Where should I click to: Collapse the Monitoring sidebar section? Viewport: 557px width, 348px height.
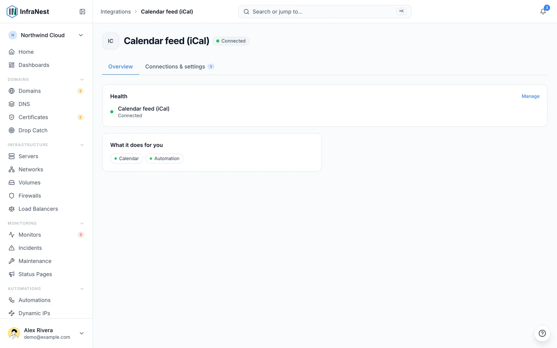(x=82, y=223)
